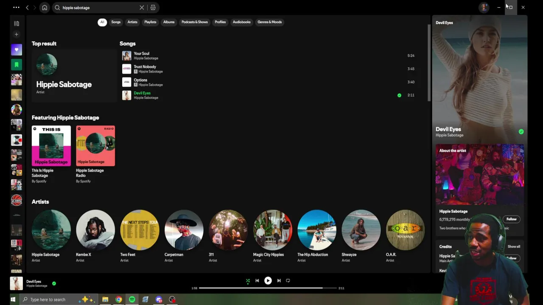Toggle shuffle in the player bar
The image size is (543, 305).
pos(248,280)
